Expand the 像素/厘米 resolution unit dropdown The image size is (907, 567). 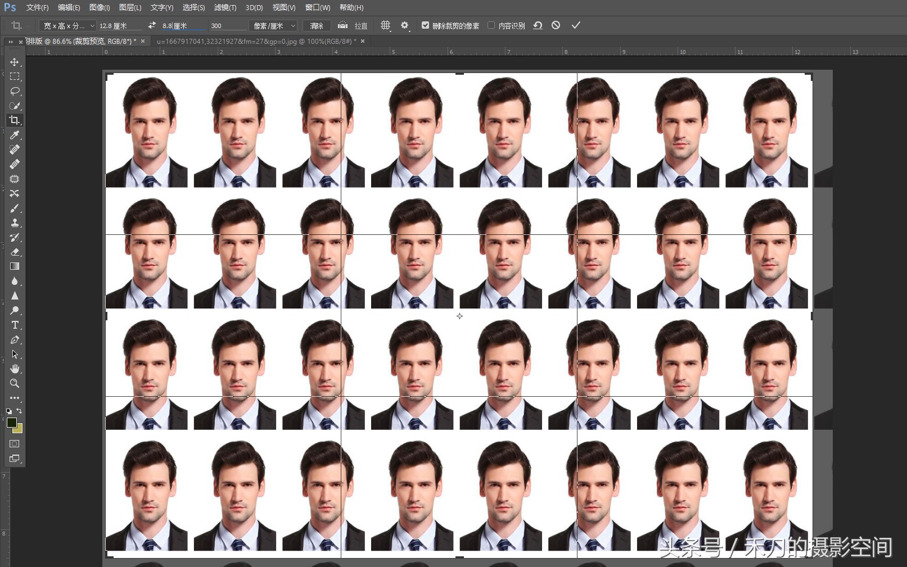click(x=274, y=26)
